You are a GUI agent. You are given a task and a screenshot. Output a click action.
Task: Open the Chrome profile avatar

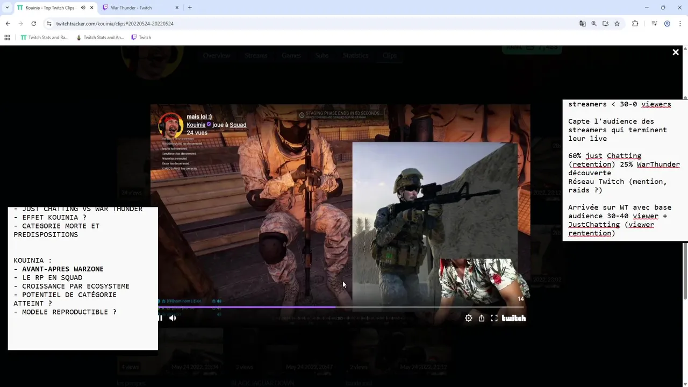[x=667, y=24]
